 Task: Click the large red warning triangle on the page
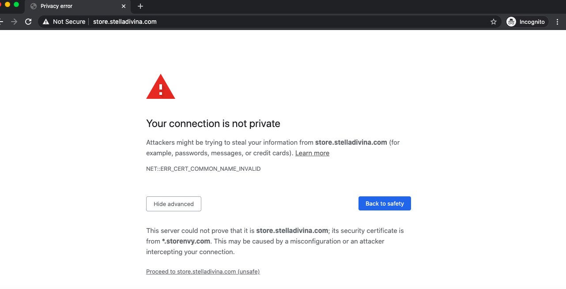tap(161, 87)
